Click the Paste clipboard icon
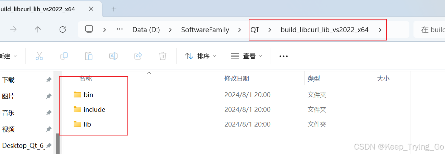The height and width of the screenshot is (154, 445). pyautogui.click(x=89, y=56)
